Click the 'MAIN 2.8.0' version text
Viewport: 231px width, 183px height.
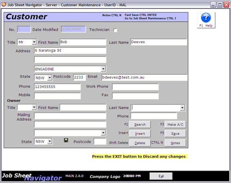click(x=74, y=176)
